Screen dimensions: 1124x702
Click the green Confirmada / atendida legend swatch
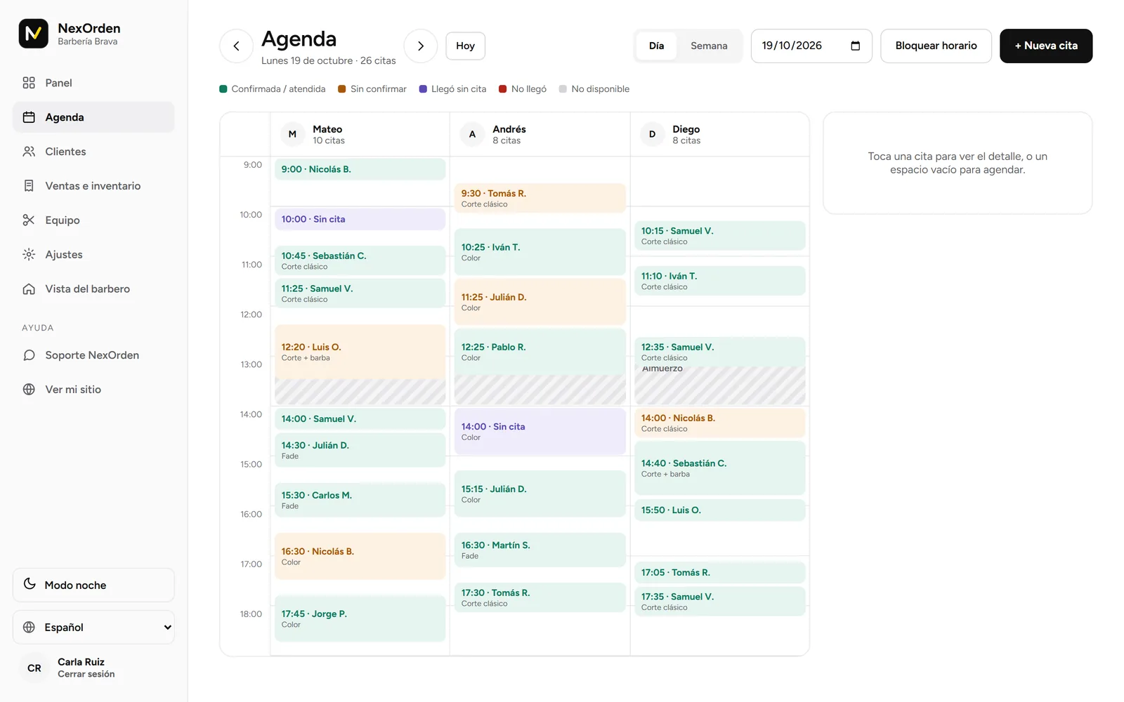pos(223,89)
